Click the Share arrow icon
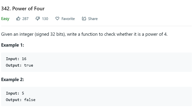The image size is (193, 109). 84,18
